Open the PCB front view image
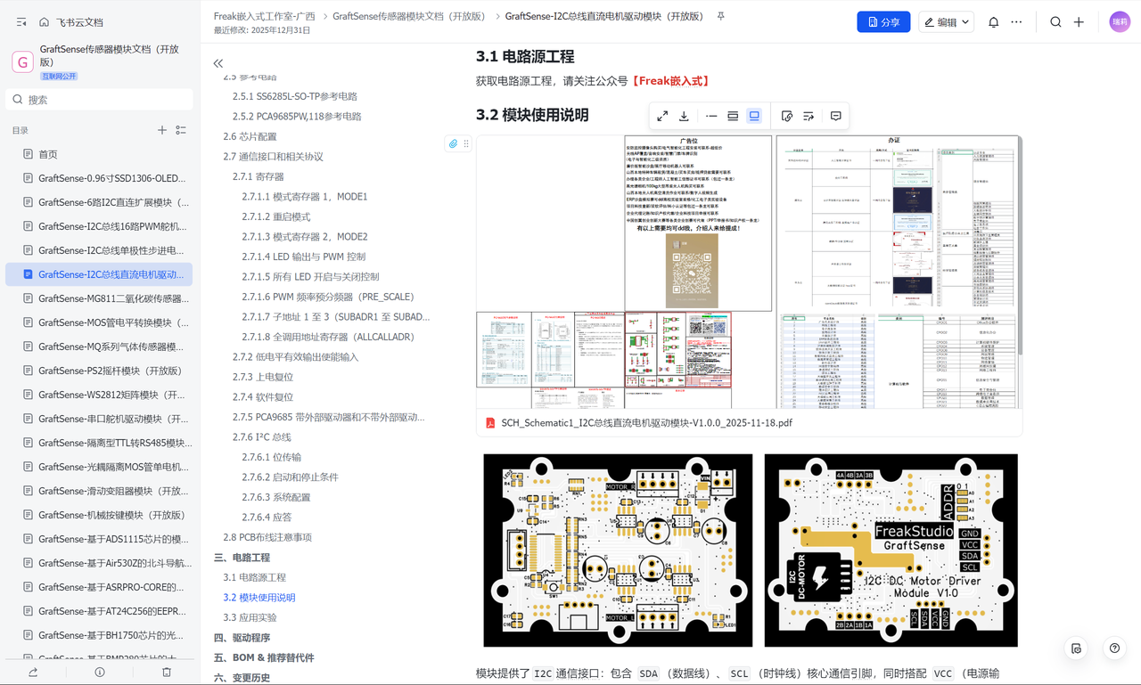The height and width of the screenshot is (685, 1141). (618, 550)
